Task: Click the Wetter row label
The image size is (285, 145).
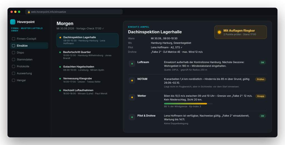Action: click(142, 96)
